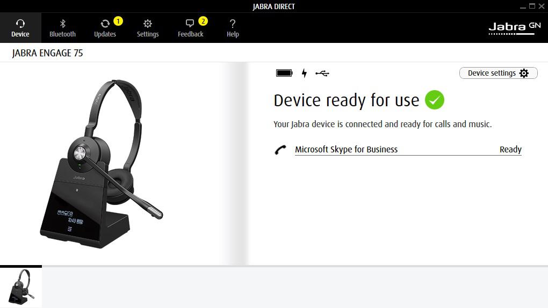Screen dimensions: 548x308
Task: Open the Device tab
Action: (x=20, y=28)
